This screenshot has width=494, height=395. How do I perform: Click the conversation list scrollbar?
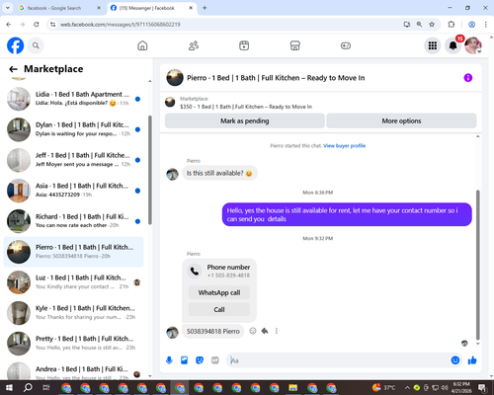tap(150, 170)
